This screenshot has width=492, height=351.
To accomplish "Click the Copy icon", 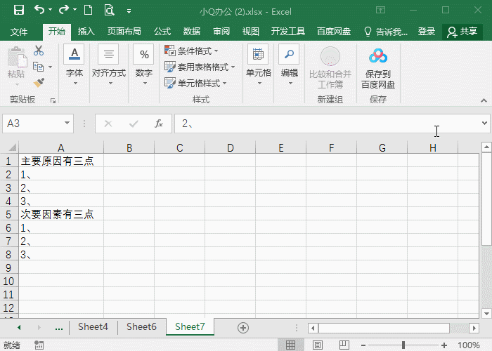I will [x=38, y=67].
